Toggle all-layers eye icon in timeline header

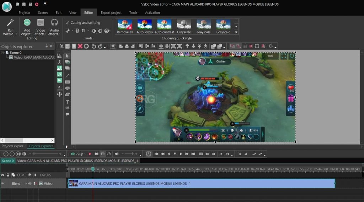[2, 175]
